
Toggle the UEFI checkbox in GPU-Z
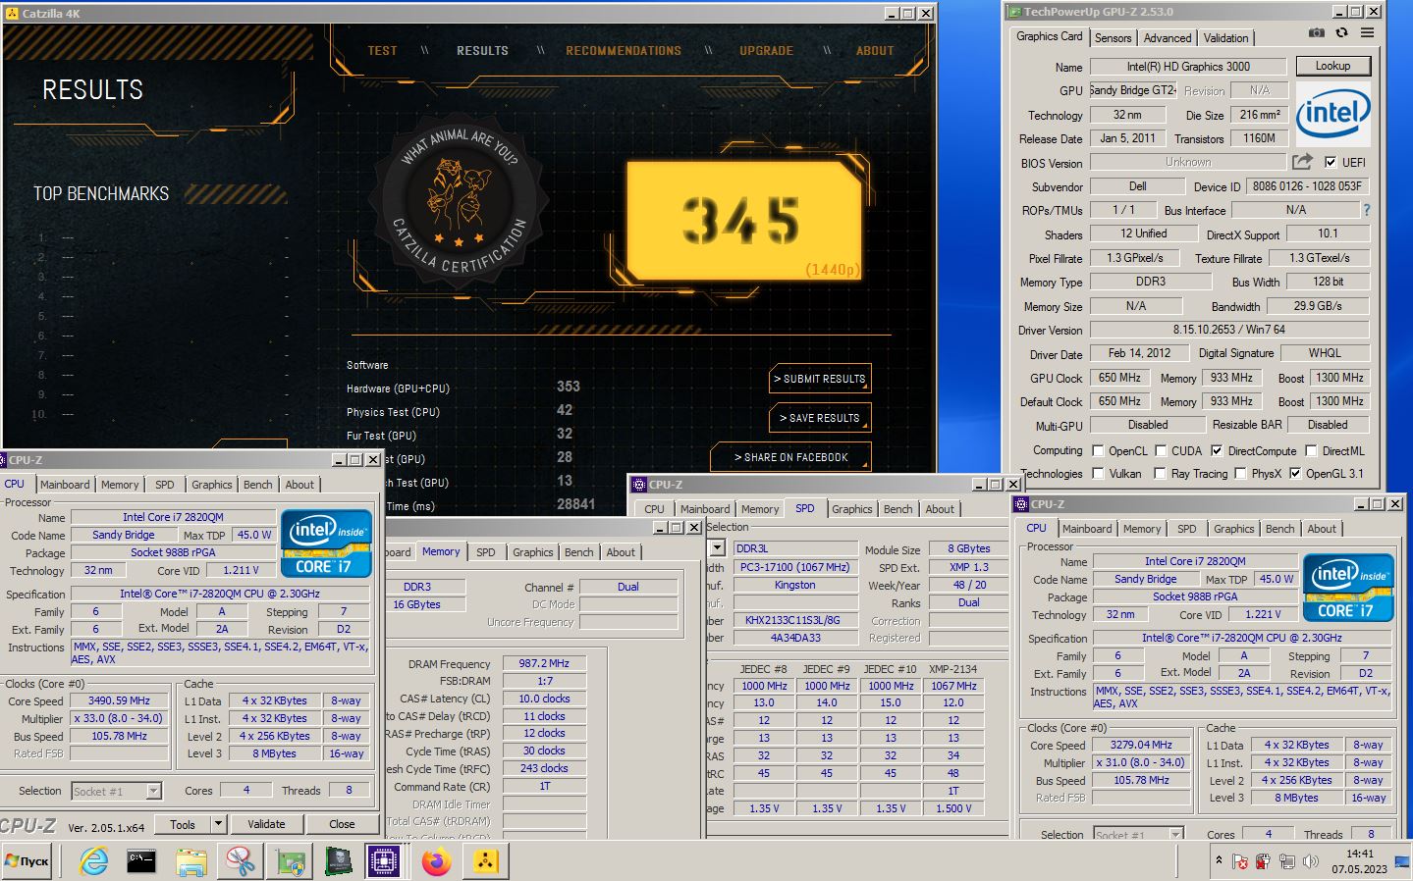[1331, 162]
